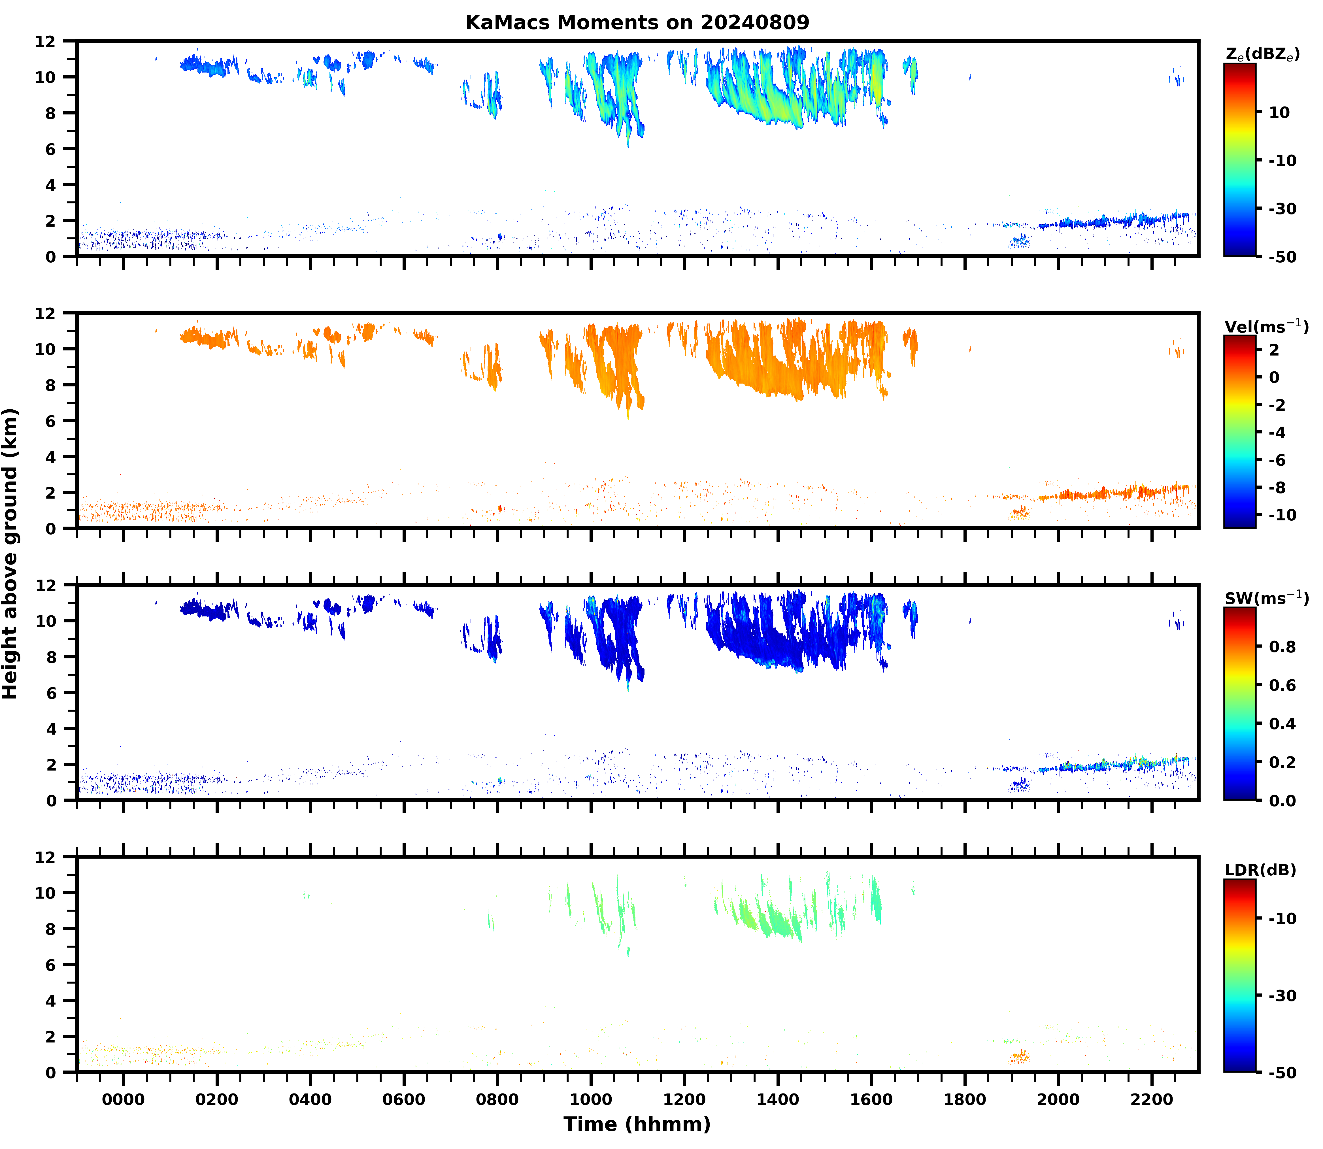Click the Vel colorbar in second panel
The image size is (1323, 1149).
tap(1240, 431)
